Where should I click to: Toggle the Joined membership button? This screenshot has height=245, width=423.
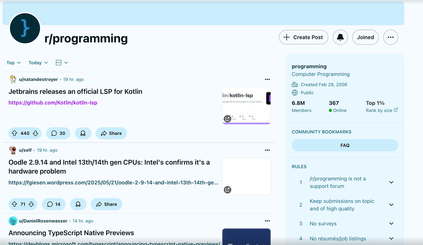[365, 37]
